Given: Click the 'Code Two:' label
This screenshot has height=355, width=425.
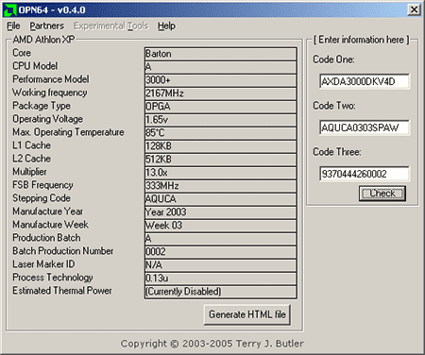Looking at the screenshot, I should (x=334, y=106).
